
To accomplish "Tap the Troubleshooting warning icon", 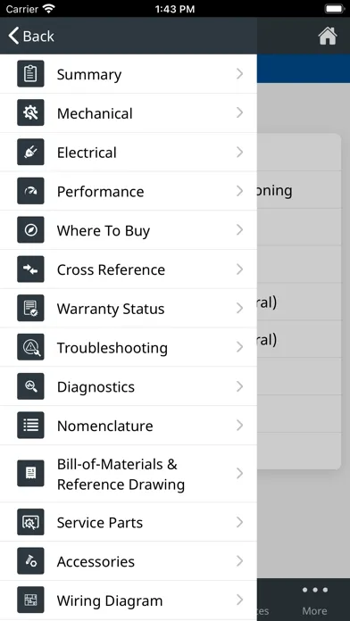I will (x=30, y=347).
